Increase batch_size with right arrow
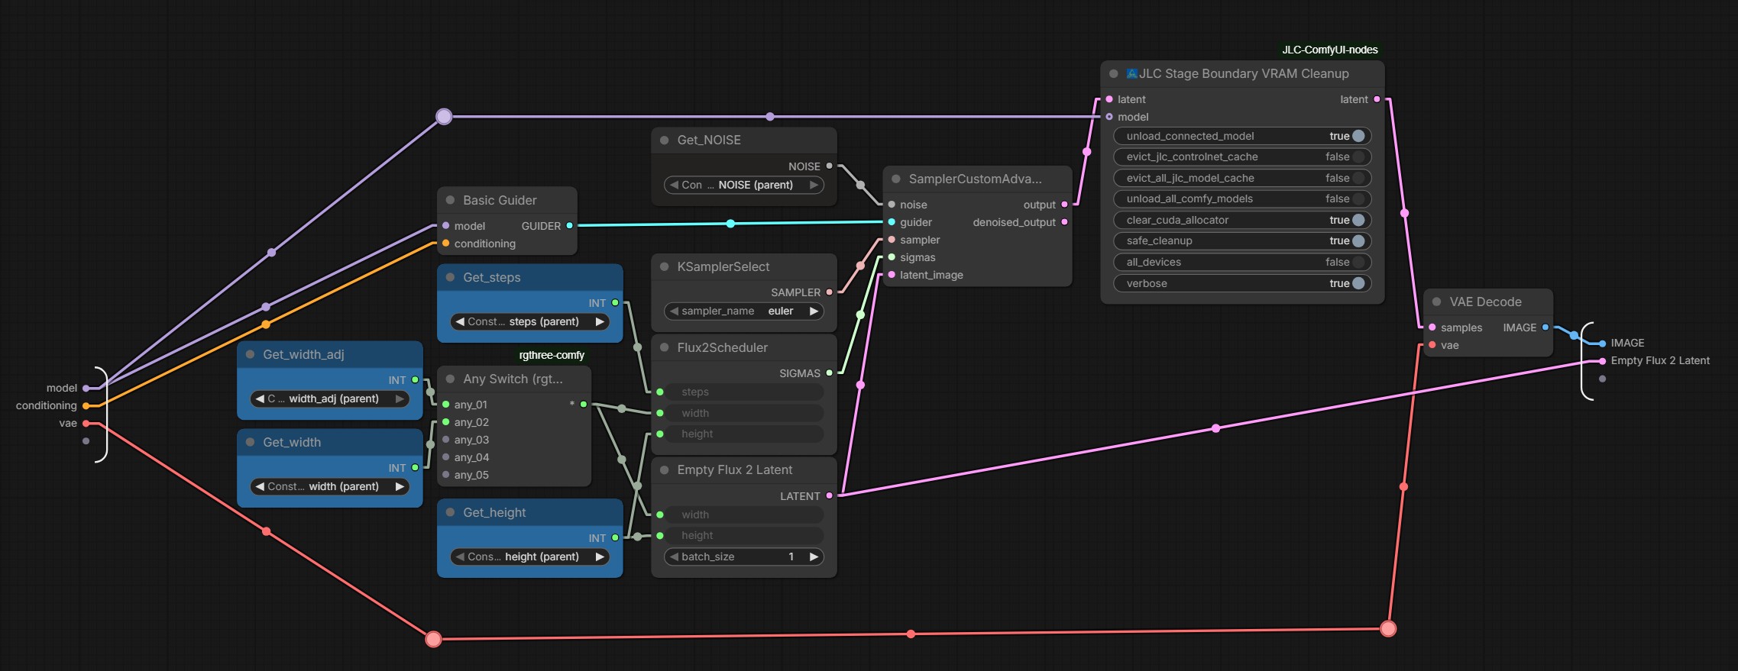1738x671 pixels. pyautogui.click(x=814, y=556)
